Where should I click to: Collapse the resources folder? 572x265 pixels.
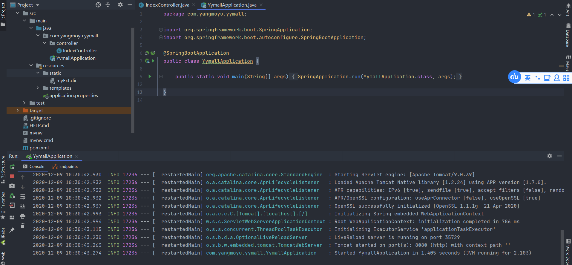coord(31,65)
